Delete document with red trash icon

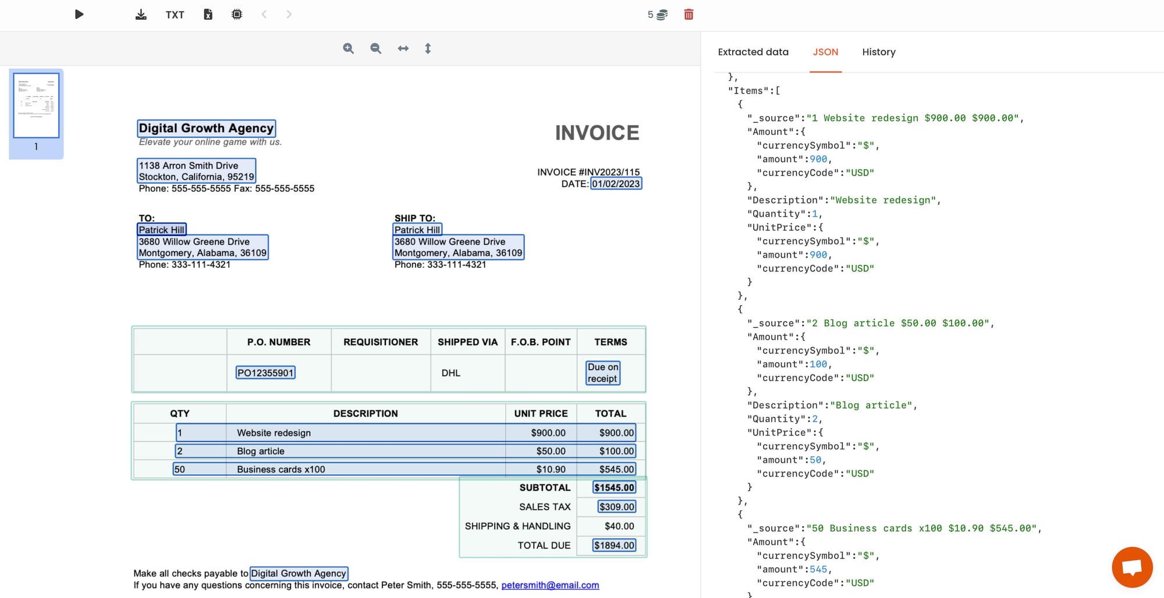(x=689, y=15)
